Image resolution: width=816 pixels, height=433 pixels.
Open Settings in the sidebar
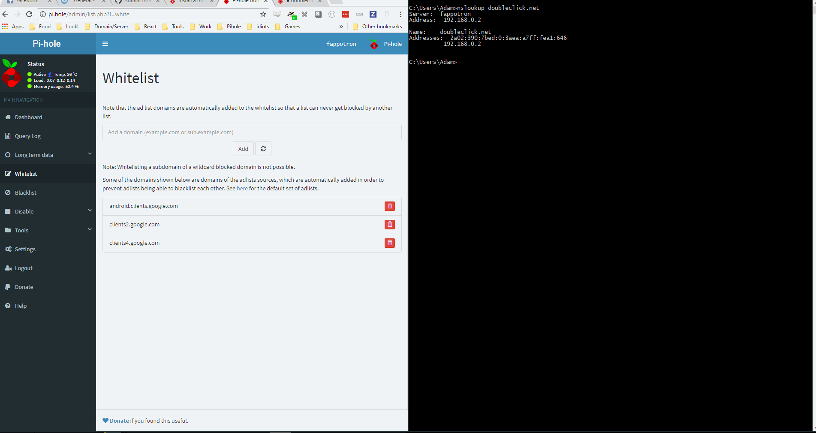[x=48, y=249]
